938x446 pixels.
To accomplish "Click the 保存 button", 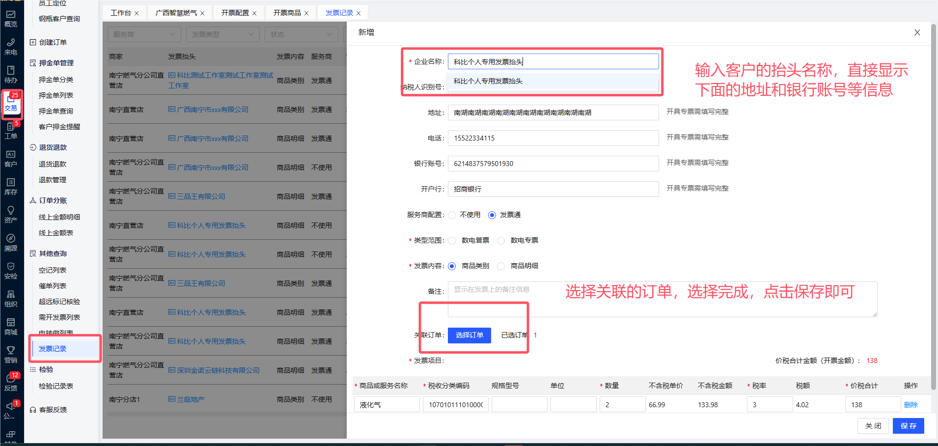I will point(909,426).
